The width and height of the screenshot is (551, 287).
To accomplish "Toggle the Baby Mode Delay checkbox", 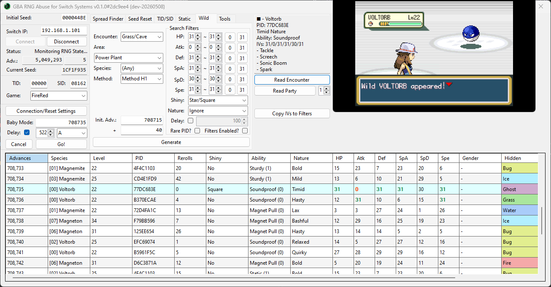I will tap(27, 133).
